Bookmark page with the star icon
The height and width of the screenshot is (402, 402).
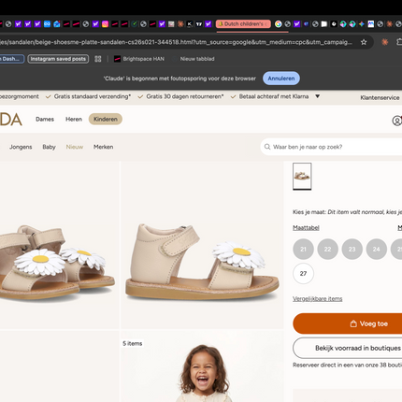click(x=364, y=42)
